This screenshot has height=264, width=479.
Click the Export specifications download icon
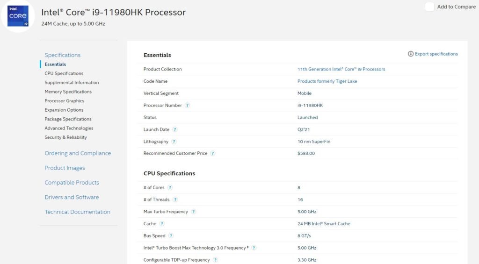(411, 54)
